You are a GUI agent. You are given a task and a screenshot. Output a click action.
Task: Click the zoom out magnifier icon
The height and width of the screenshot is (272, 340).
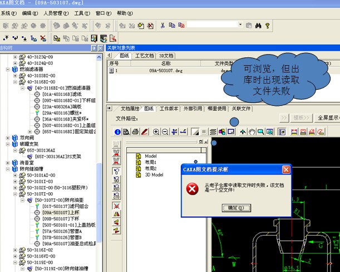coord(165,132)
